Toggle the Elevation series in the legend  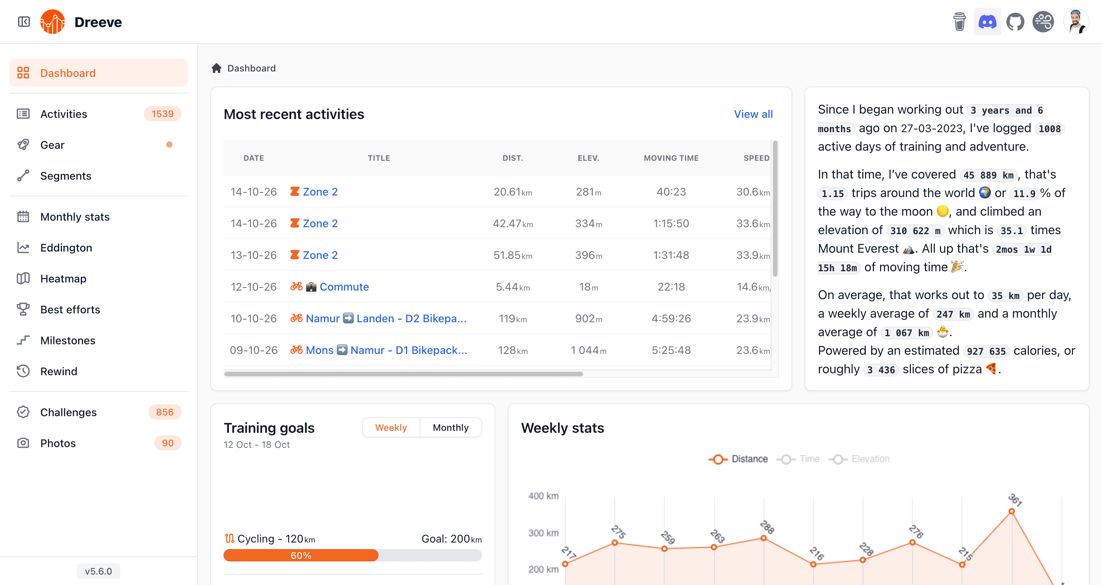859,459
